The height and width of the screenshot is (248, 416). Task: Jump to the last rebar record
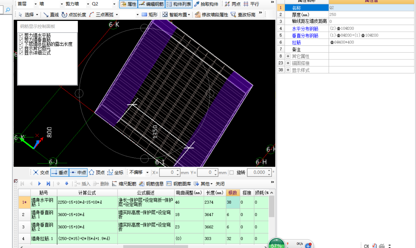[48, 184]
